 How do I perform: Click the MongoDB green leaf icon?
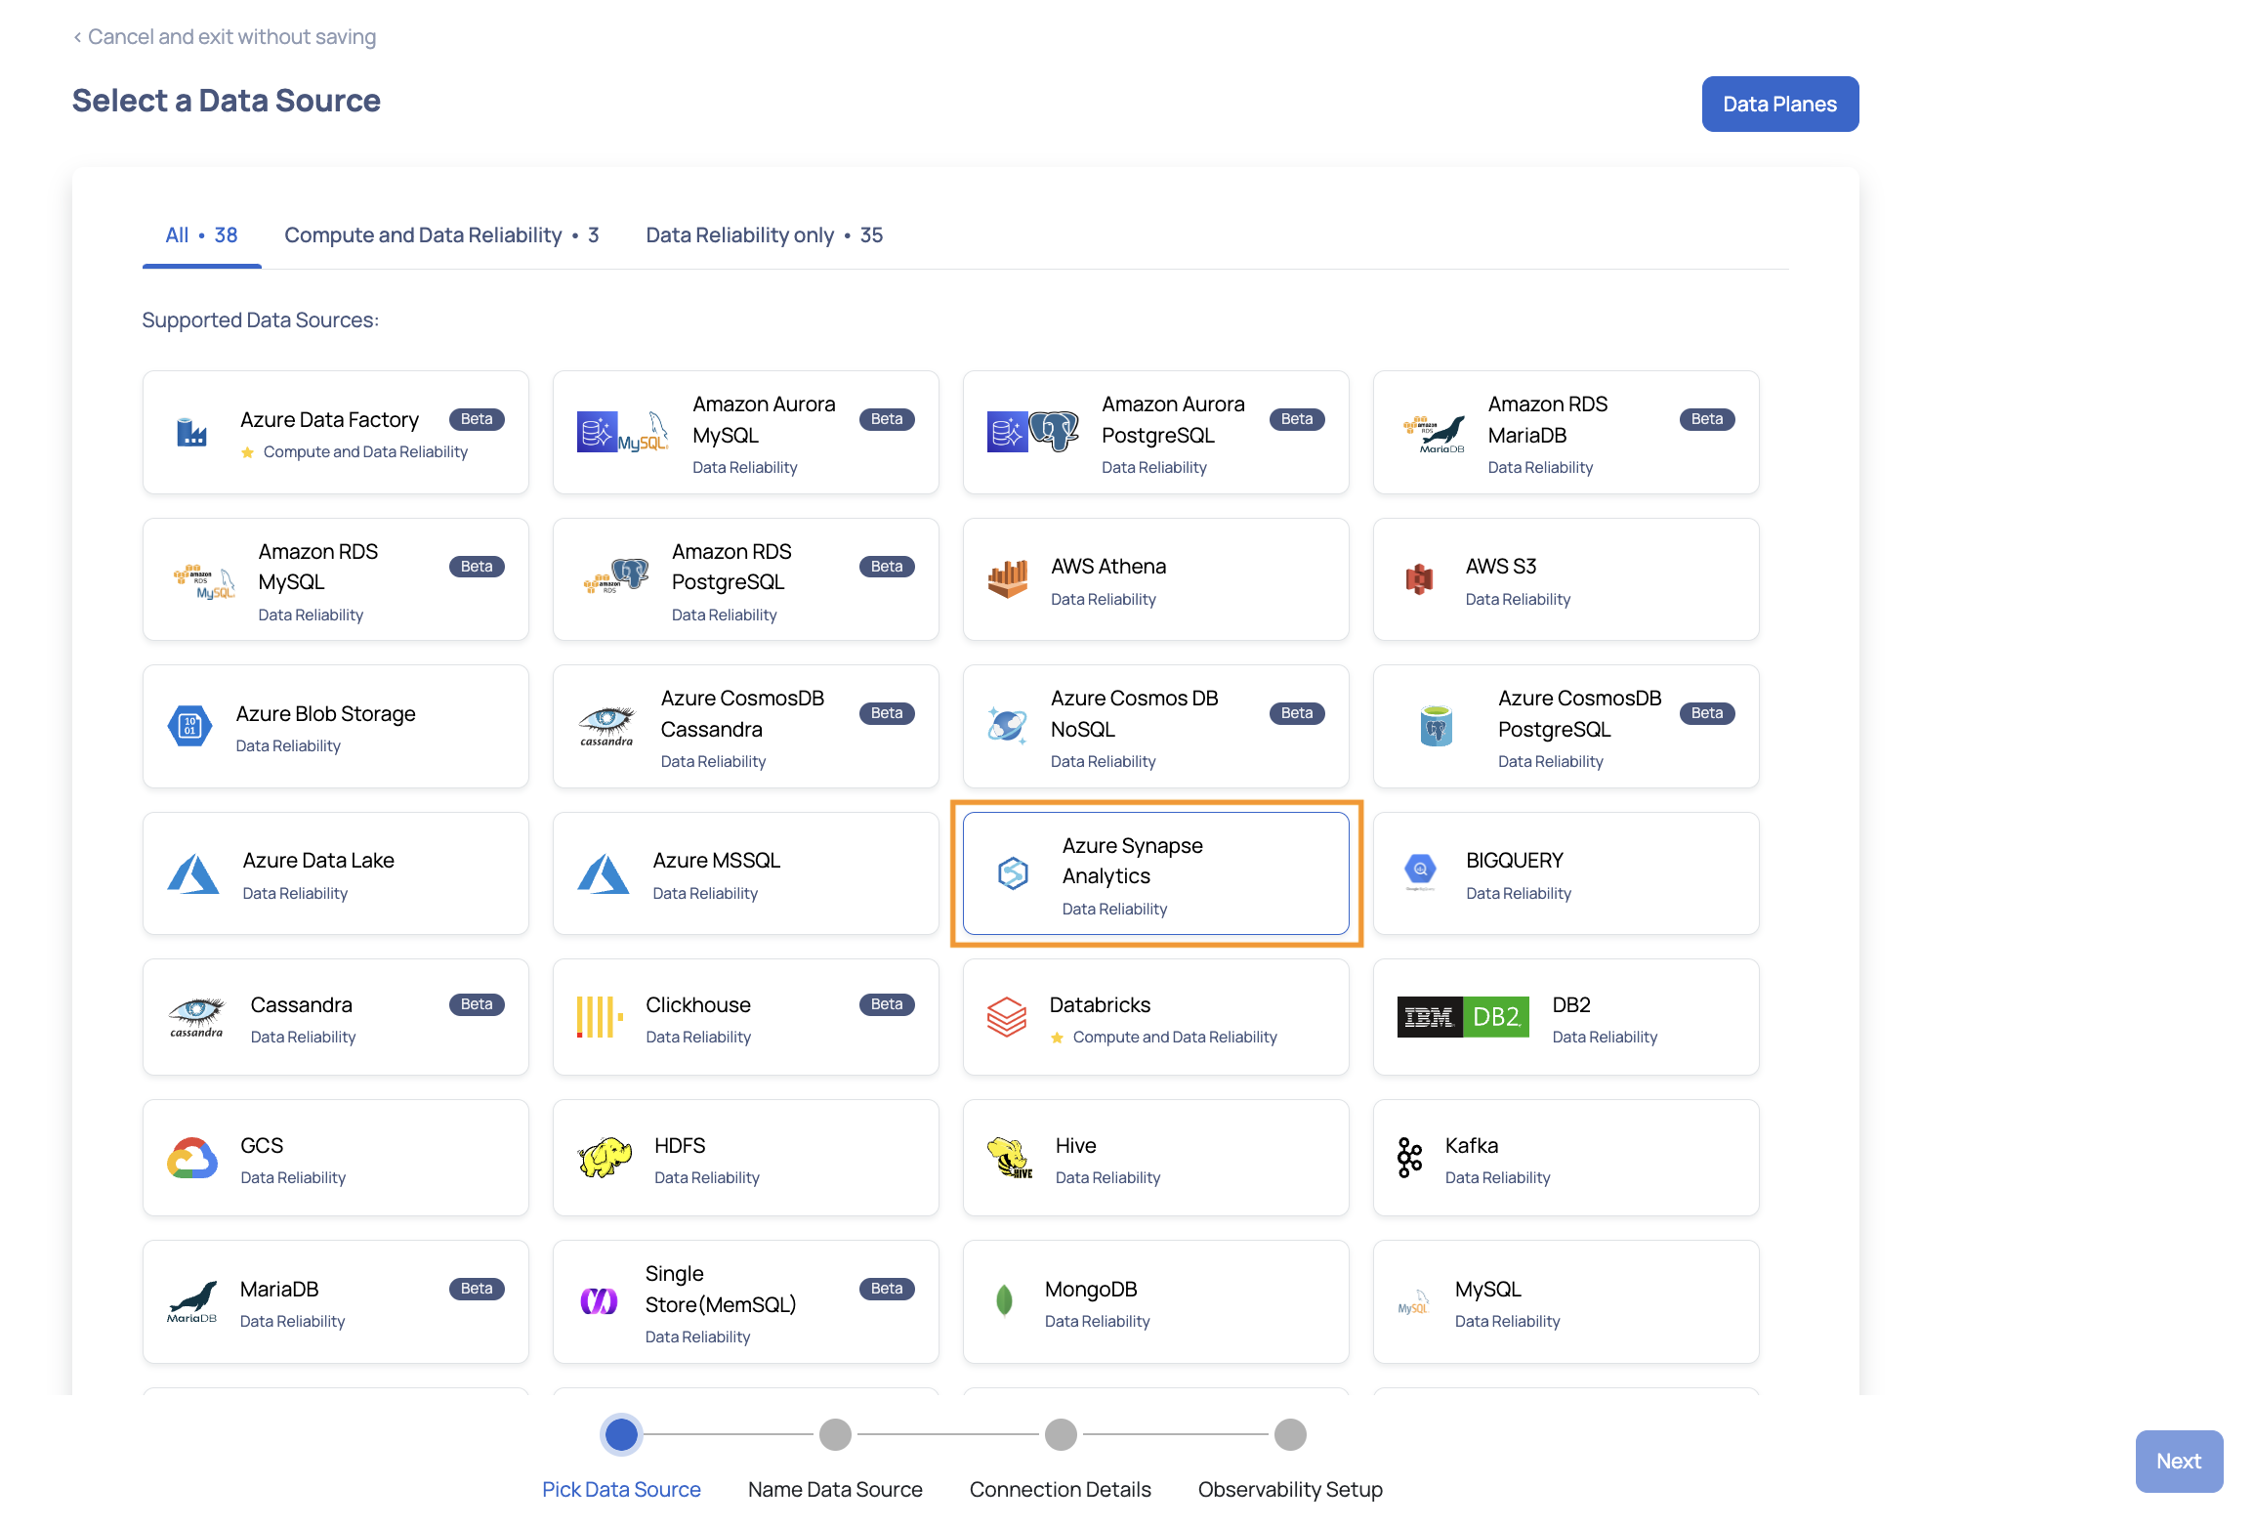[1003, 1301]
